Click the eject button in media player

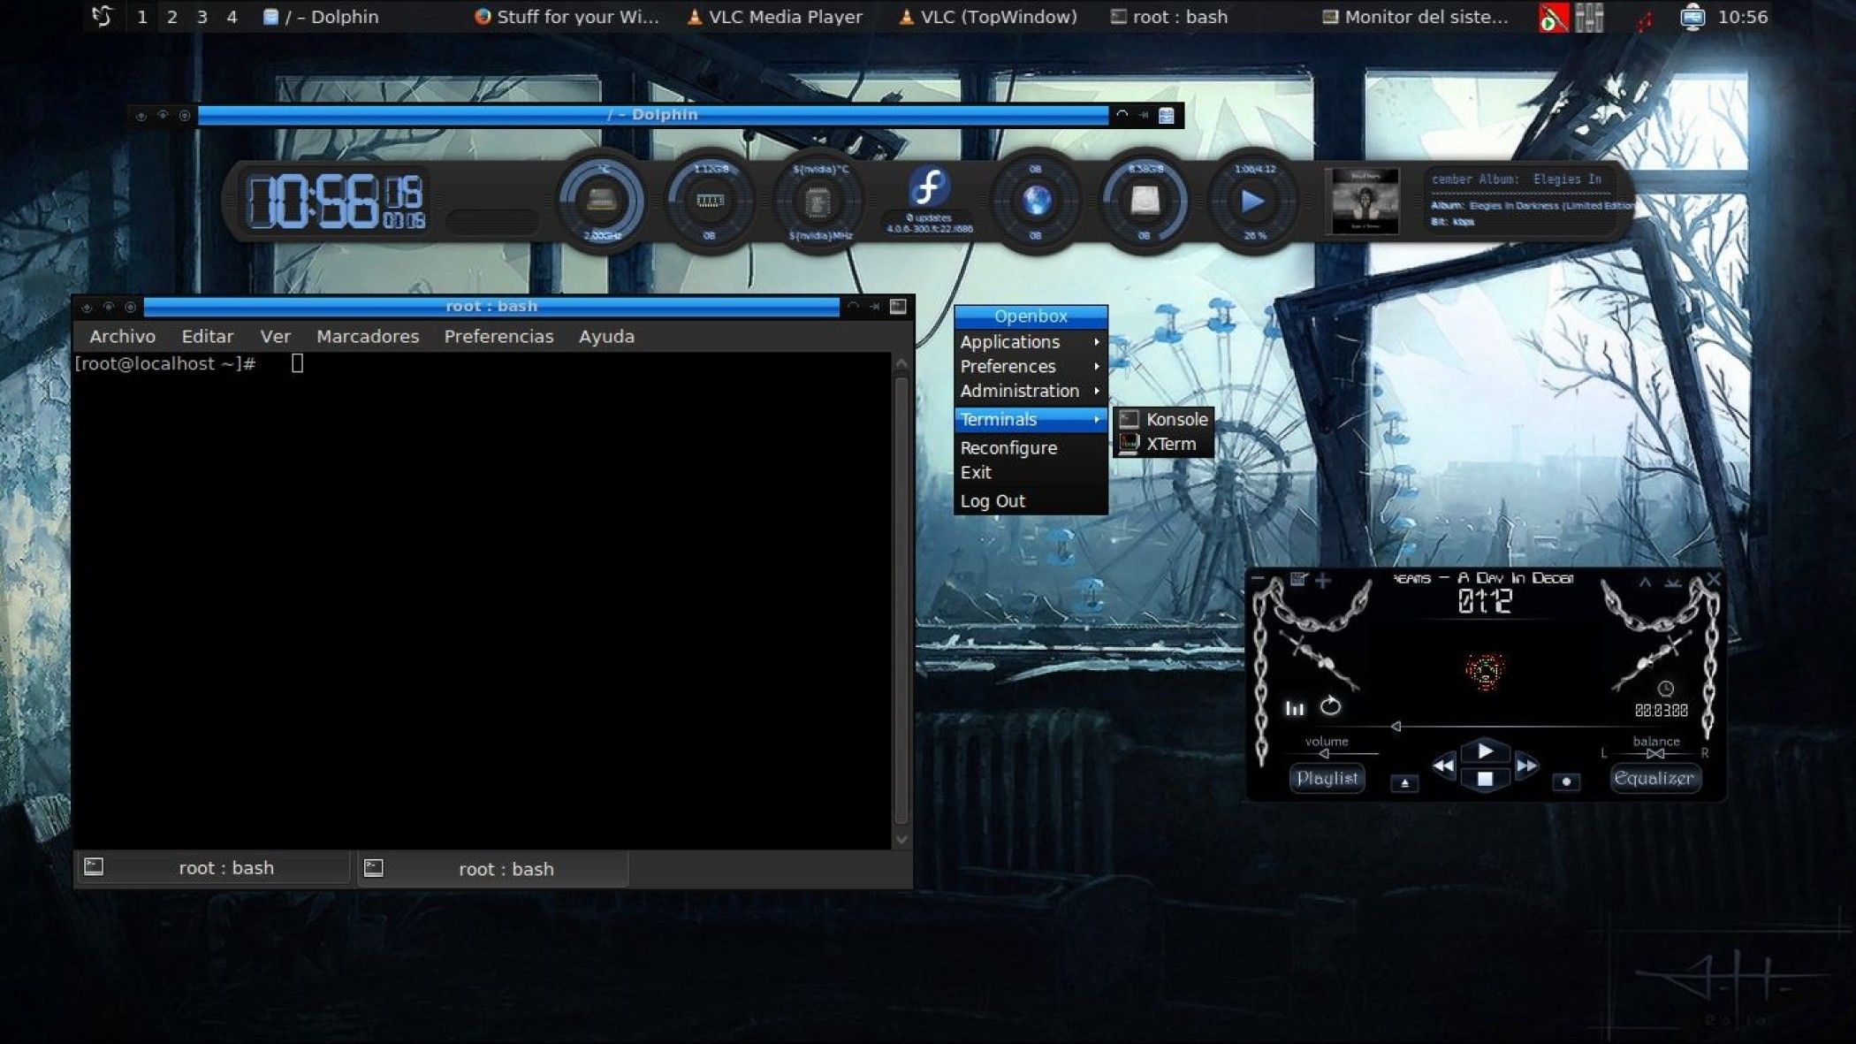[x=1403, y=782]
